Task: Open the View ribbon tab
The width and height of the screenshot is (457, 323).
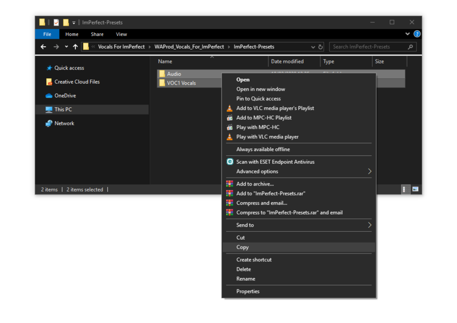Action: [122, 34]
